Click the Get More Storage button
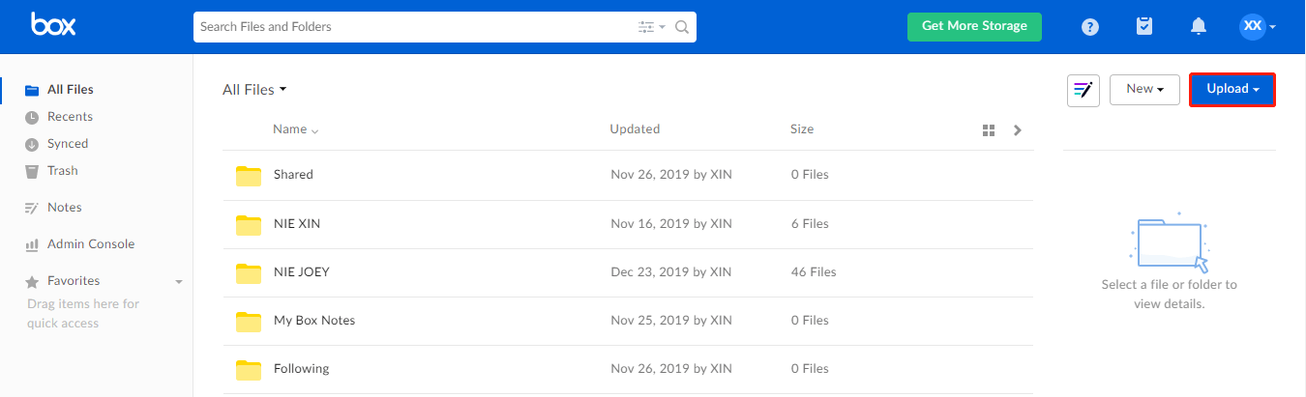 point(974,26)
